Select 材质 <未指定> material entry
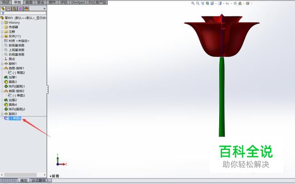The height and width of the screenshot is (184, 295). click(17, 41)
